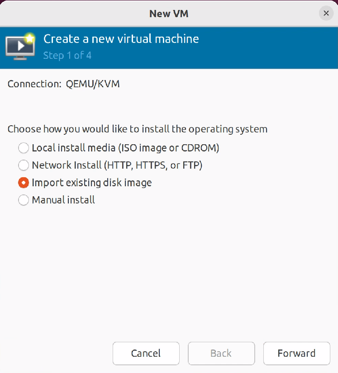
Task: Choose the Network Install radio button
Action: pos(23,165)
